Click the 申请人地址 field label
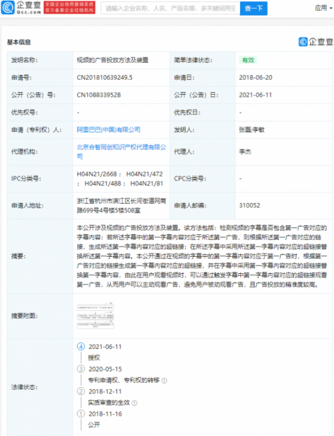The image size is (334, 436). tap(27, 206)
